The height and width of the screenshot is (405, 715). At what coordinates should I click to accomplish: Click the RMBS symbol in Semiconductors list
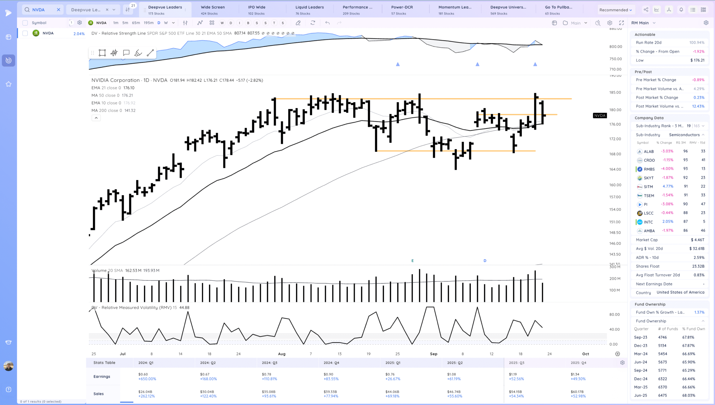649,169
